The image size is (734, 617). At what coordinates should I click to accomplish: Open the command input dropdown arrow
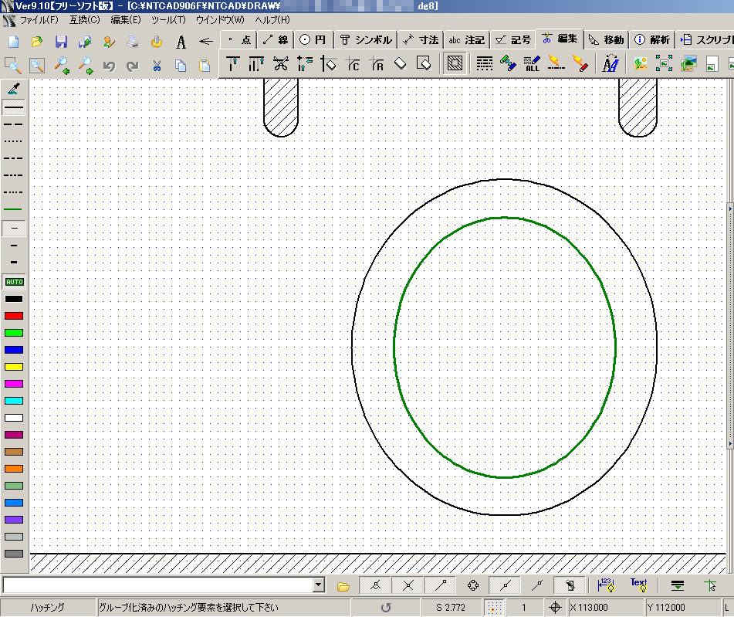[x=319, y=585]
